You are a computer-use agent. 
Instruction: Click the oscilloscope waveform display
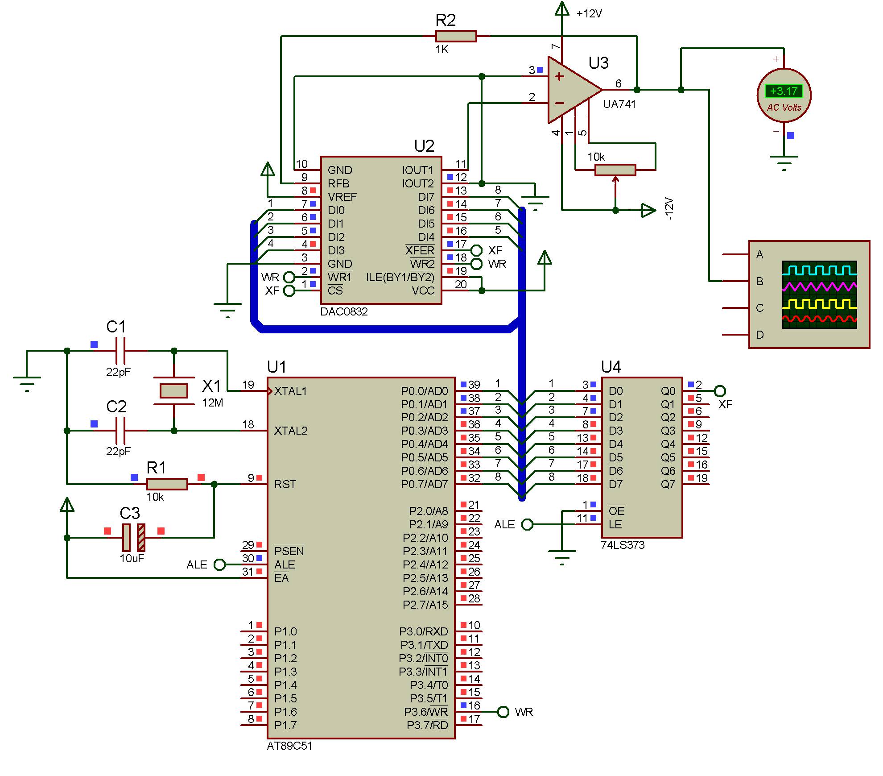(819, 295)
